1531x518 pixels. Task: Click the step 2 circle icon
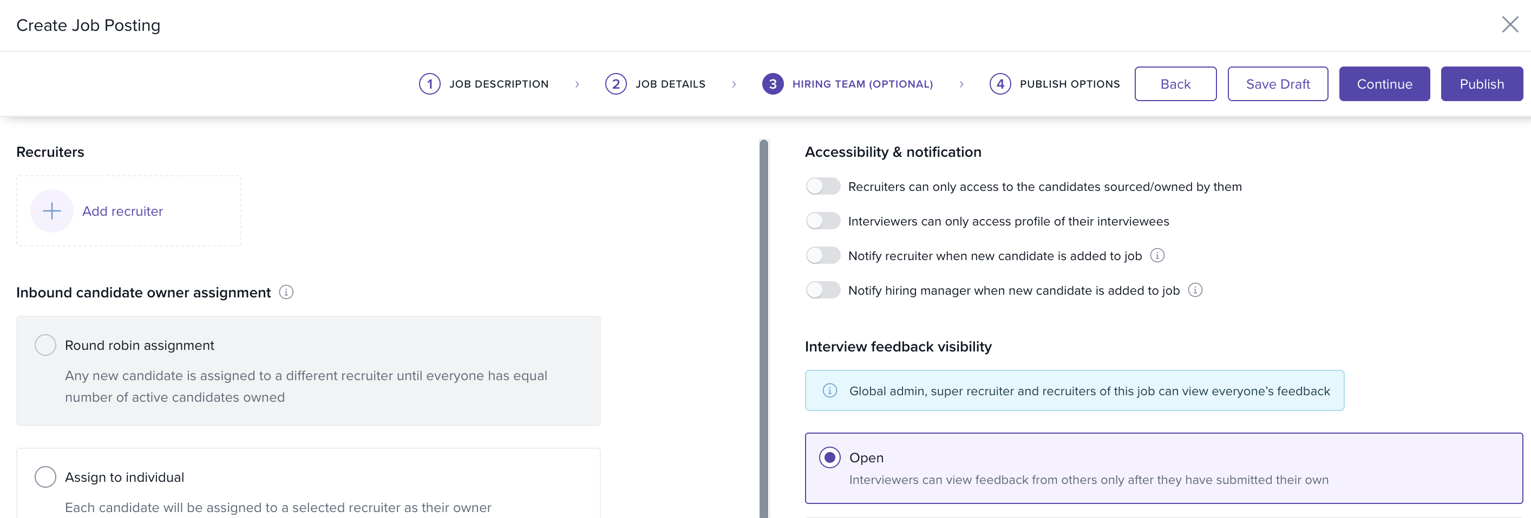coord(615,84)
